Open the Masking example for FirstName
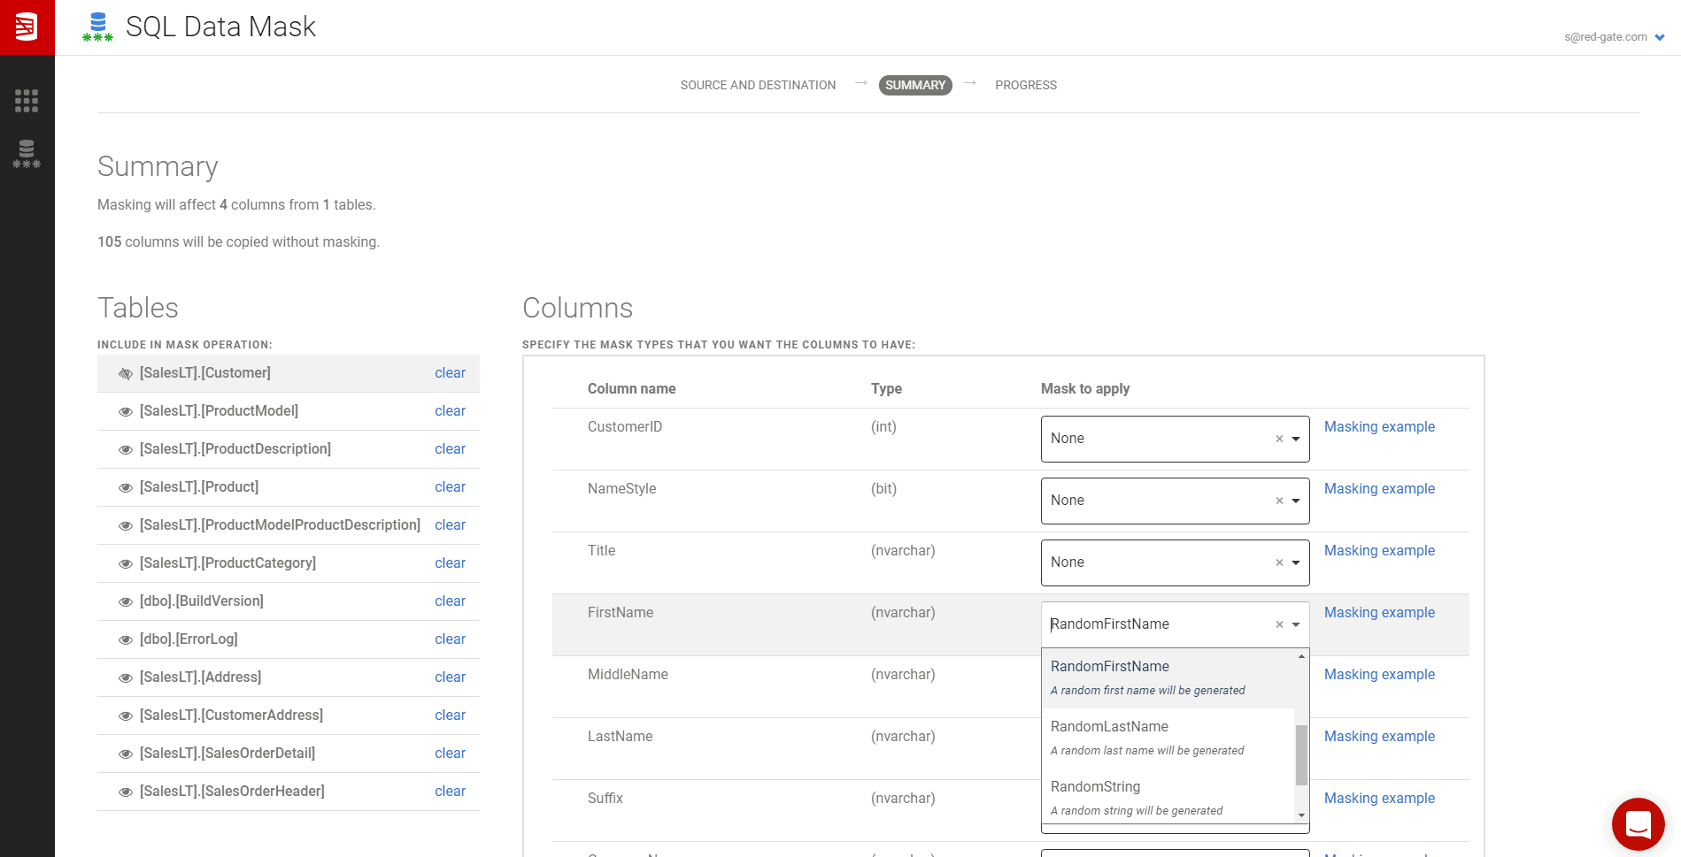 pyautogui.click(x=1379, y=612)
